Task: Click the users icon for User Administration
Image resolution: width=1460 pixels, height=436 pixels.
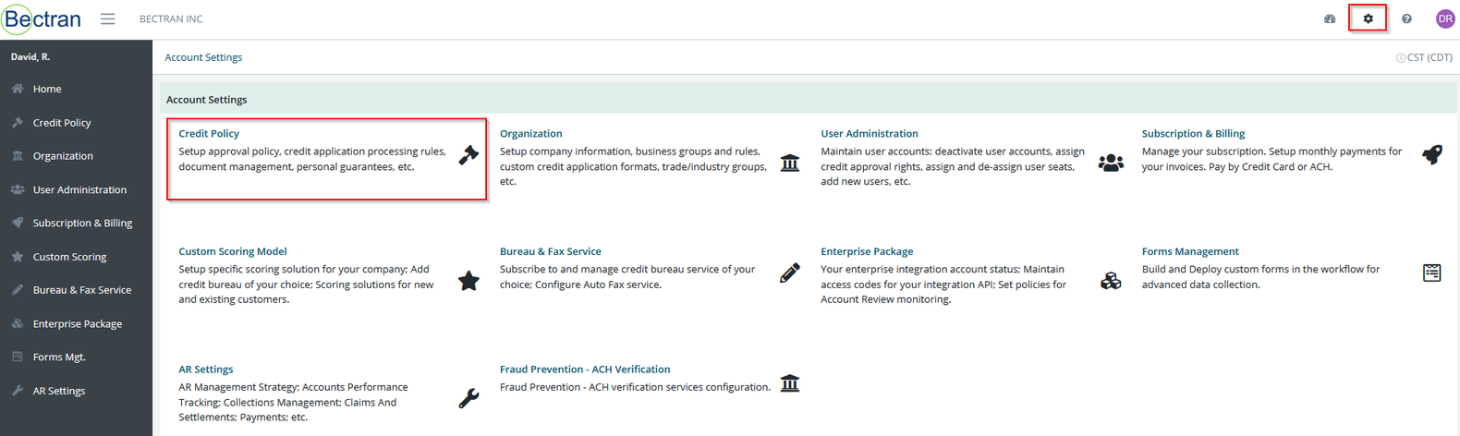Action: tap(1111, 163)
